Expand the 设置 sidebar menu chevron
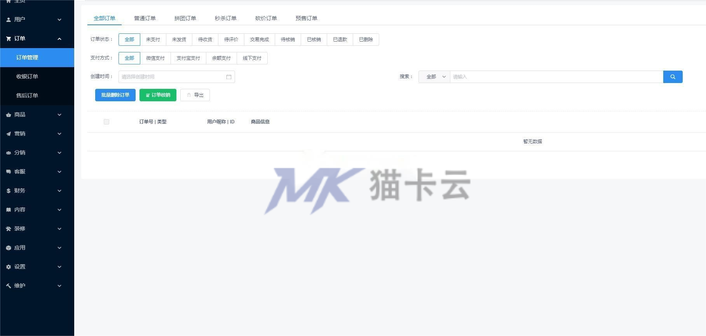 [59, 267]
